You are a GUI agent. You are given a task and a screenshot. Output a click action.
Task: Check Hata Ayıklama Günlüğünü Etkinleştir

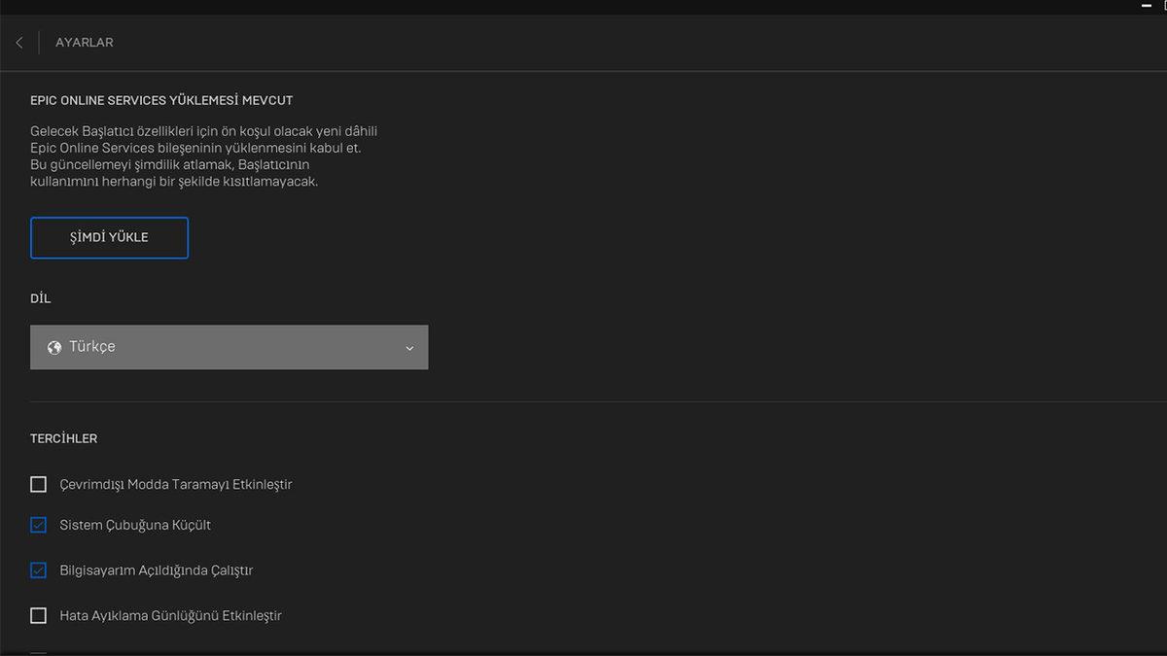tap(38, 615)
